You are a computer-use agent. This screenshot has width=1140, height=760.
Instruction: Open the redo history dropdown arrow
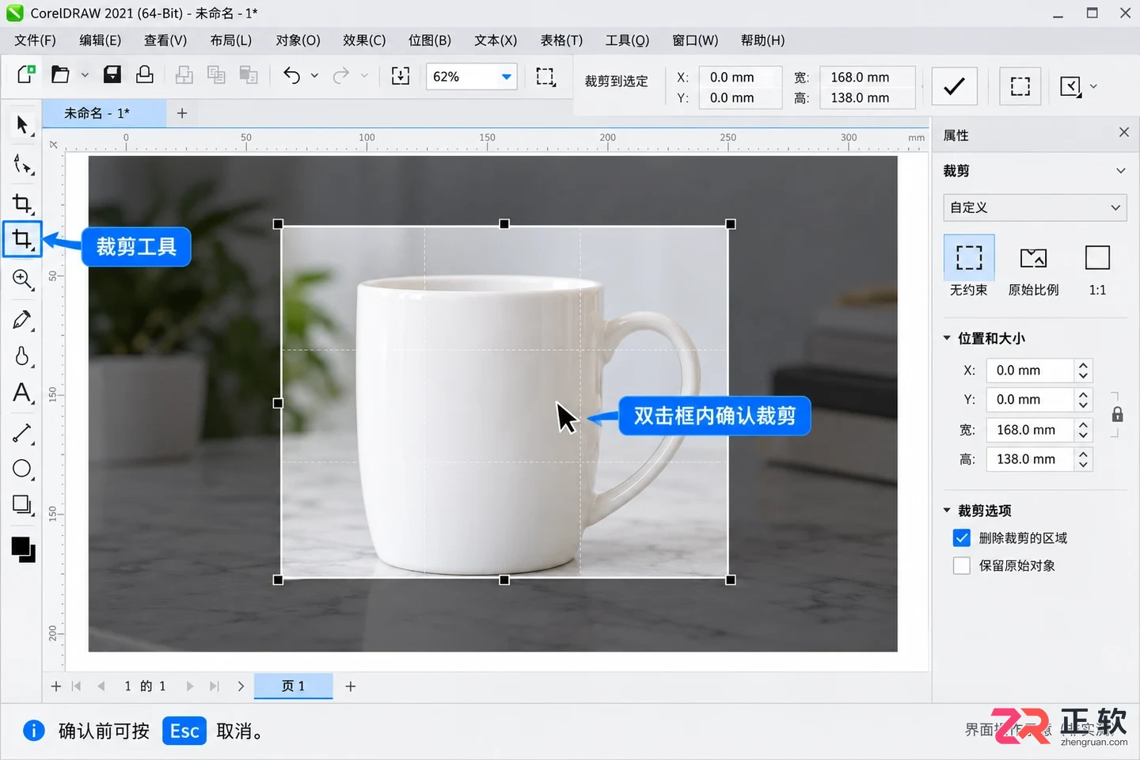coord(364,76)
